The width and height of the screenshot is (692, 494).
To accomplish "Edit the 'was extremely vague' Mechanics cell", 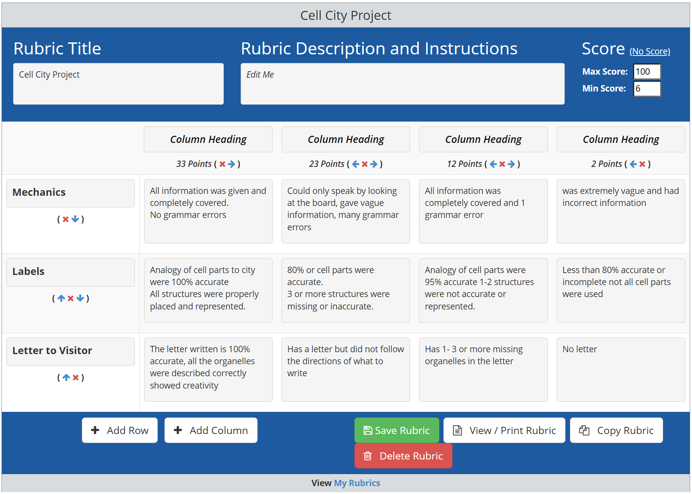I will point(621,211).
